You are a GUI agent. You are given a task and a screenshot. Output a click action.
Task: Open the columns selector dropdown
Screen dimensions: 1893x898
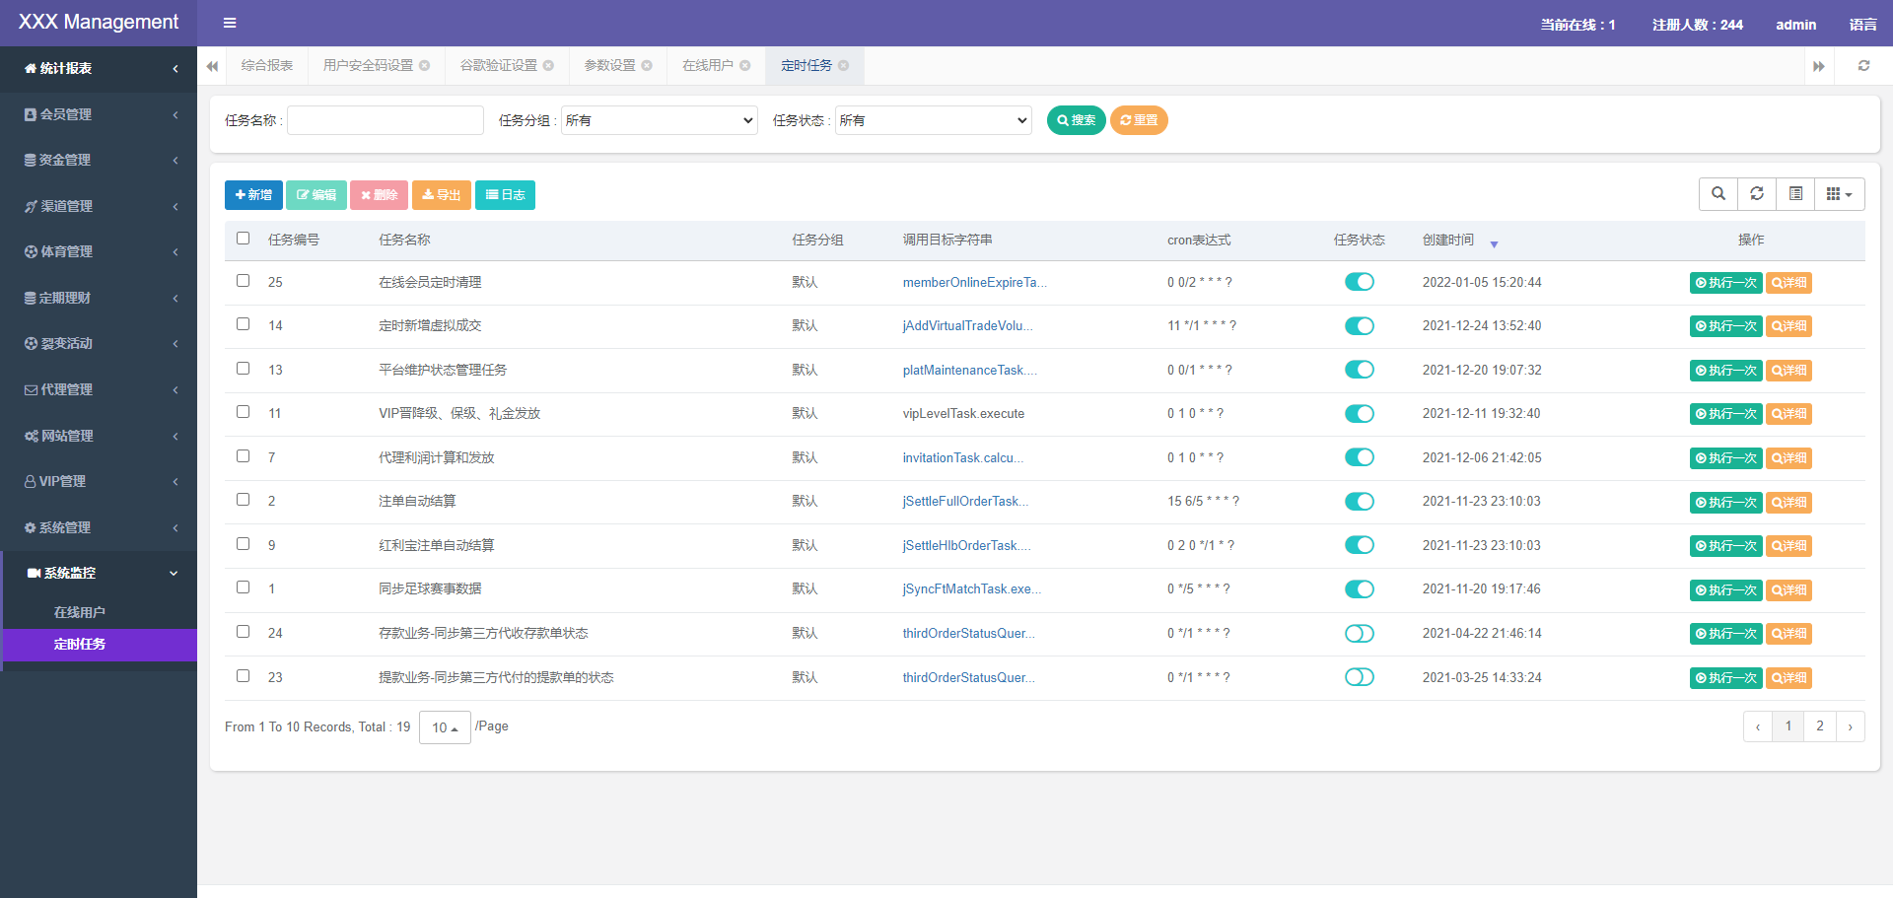[x=1839, y=194]
